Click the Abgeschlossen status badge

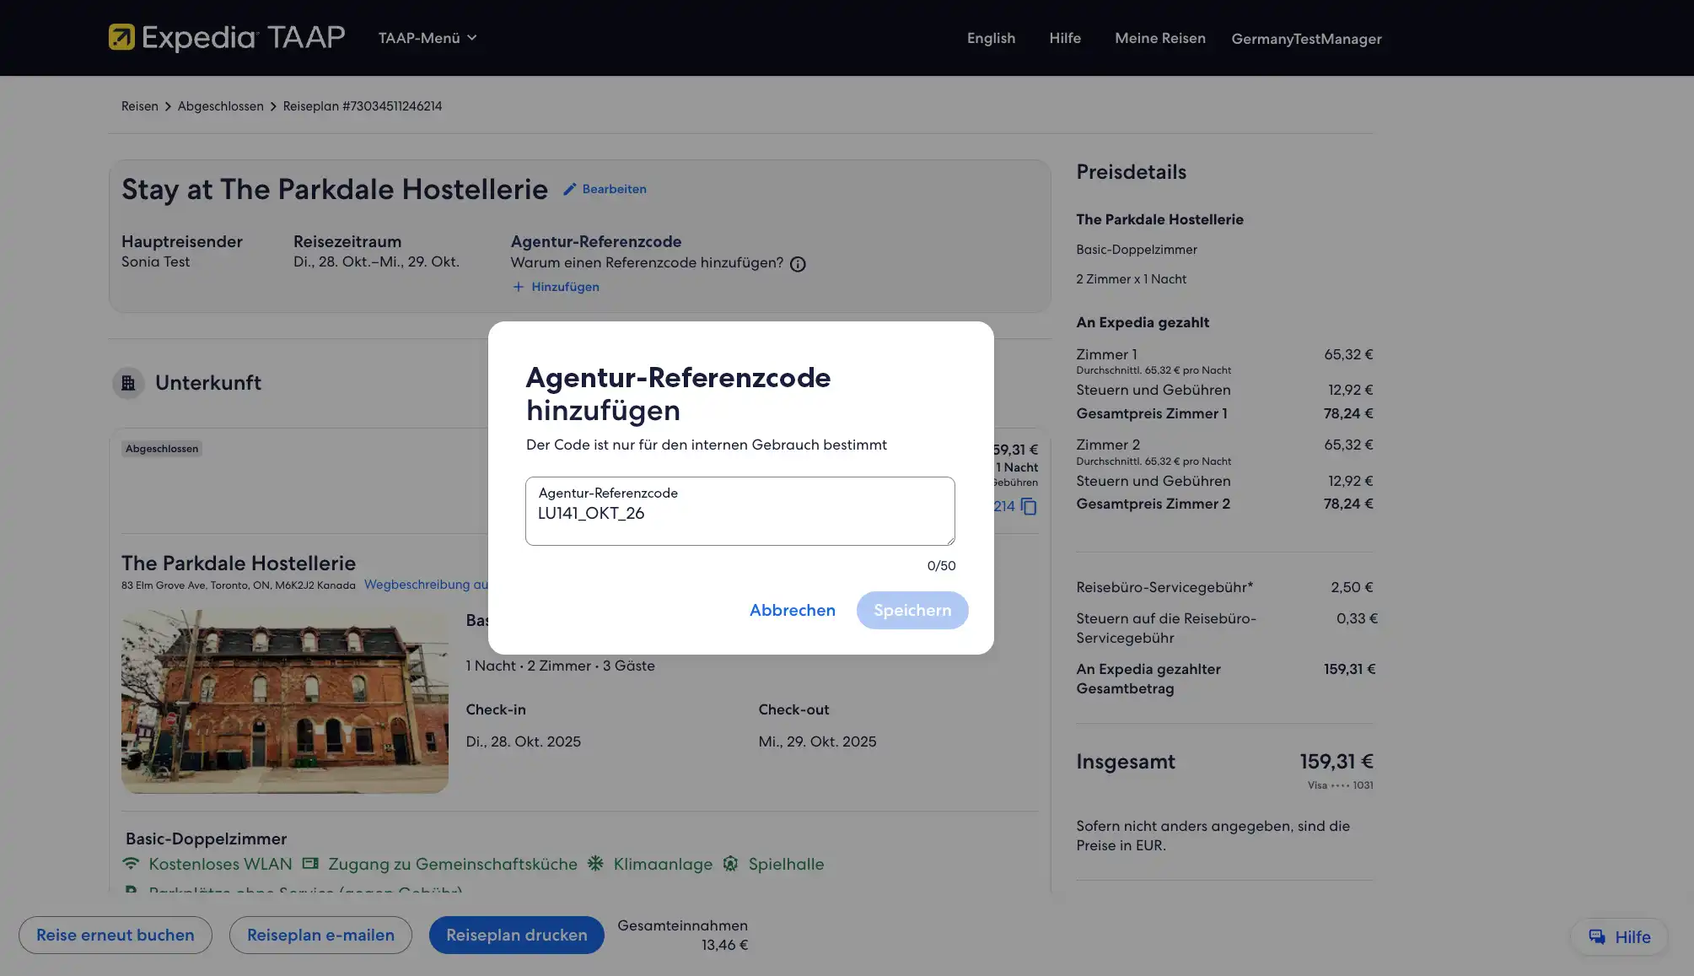click(x=162, y=449)
